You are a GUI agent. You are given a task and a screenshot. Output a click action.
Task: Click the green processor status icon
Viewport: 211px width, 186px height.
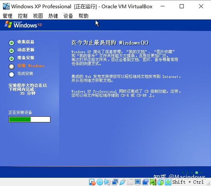[x=153, y=182]
